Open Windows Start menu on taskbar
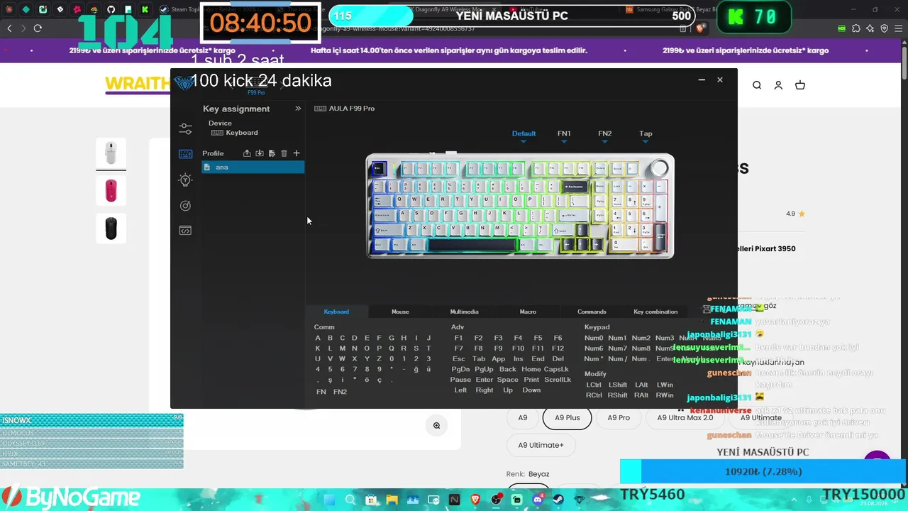Screen dimensions: 908x511 pos(331,500)
